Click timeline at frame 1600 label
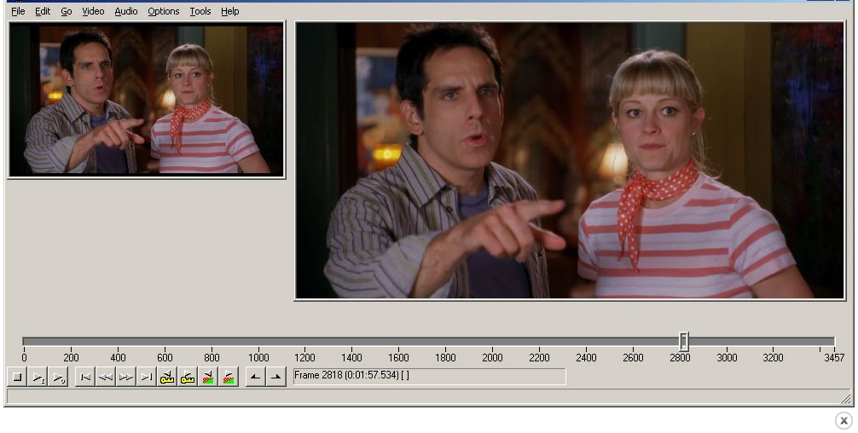 (398, 357)
